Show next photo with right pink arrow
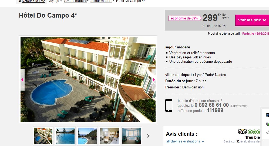269x146 pixels. [x=154, y=80]
